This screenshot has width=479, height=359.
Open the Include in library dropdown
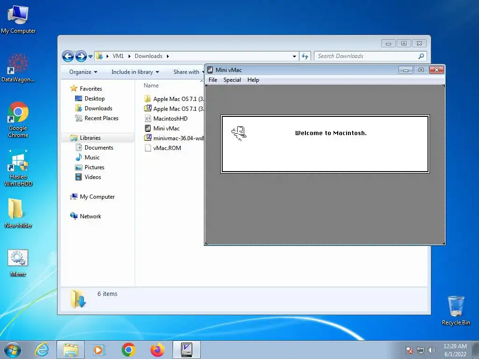[135, 72]
